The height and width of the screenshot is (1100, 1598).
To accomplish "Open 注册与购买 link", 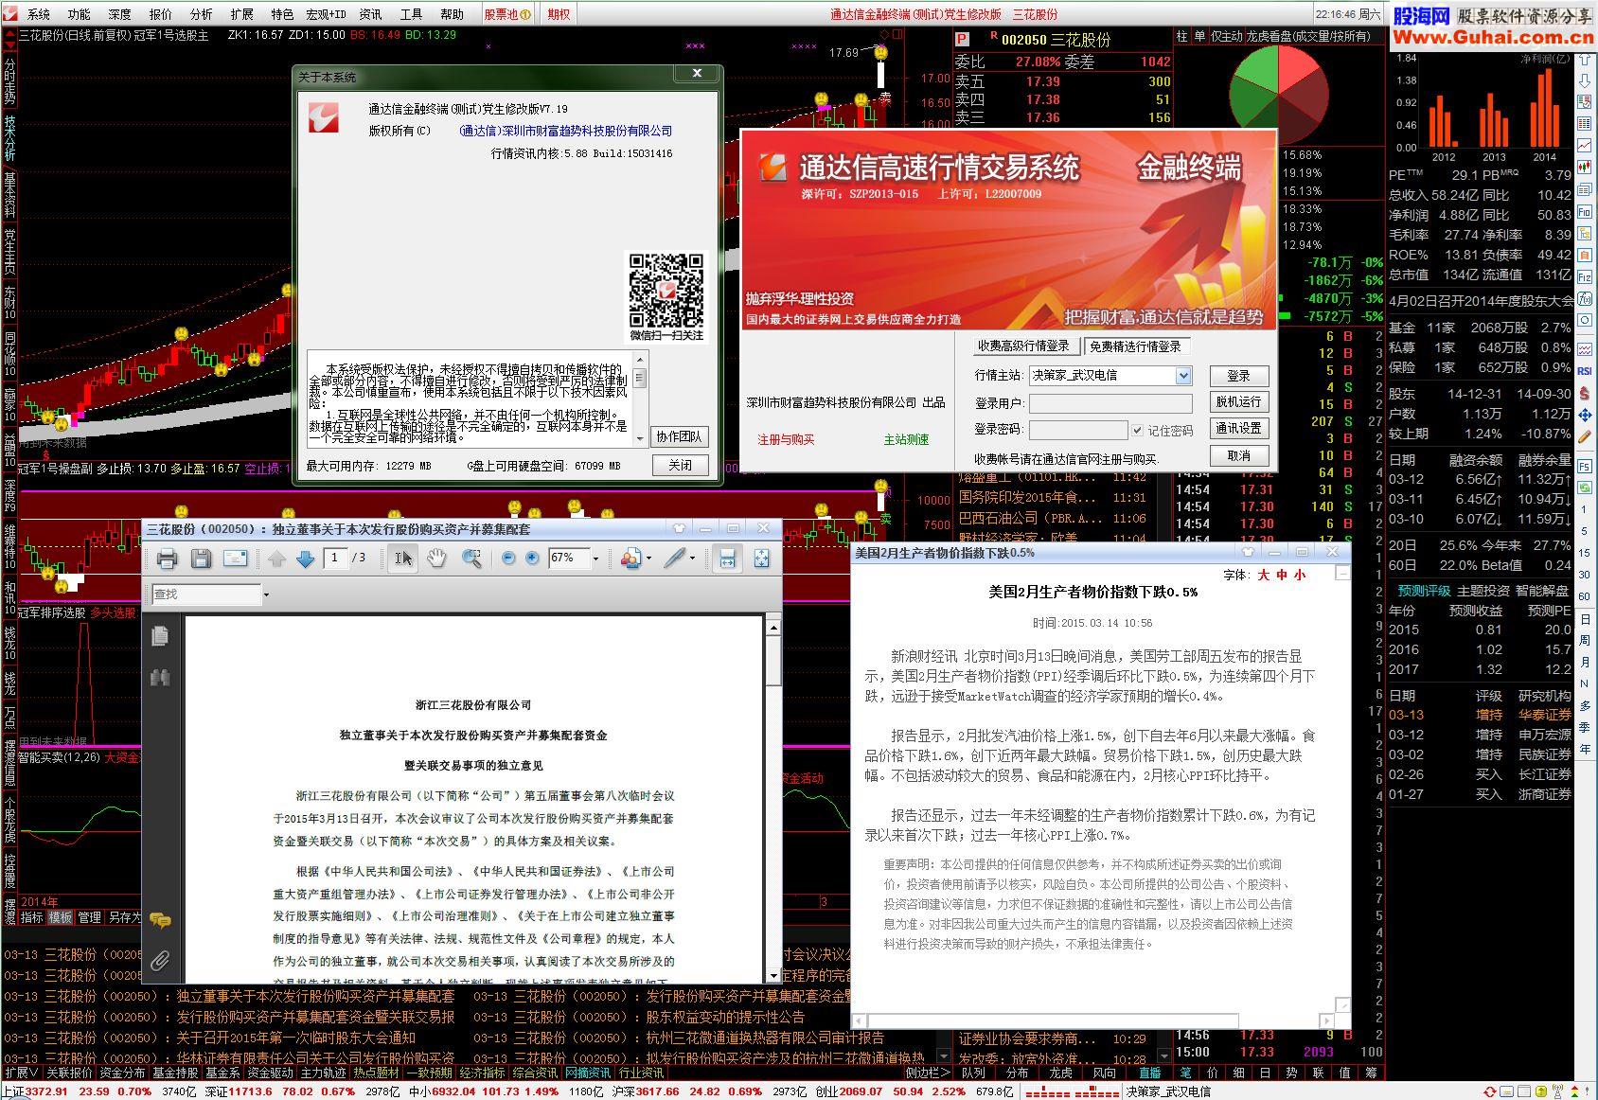I will tap(786, 439).
